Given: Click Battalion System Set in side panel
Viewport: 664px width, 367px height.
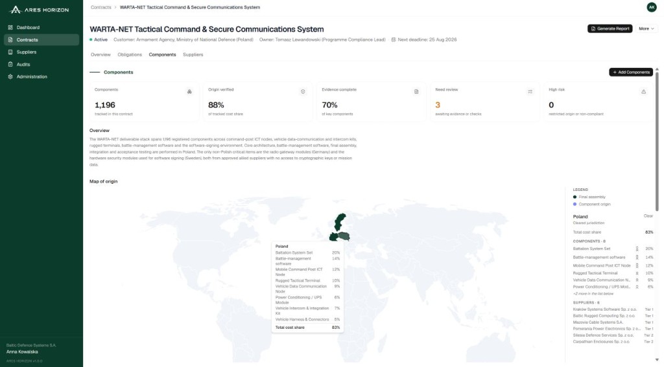Looking at the screenshot, I should pyautogui.click(x=591, y=249).
